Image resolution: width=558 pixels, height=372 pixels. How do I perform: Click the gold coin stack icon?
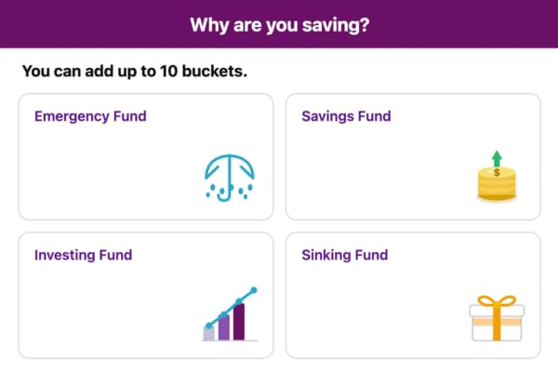click(x=497, y=183)
